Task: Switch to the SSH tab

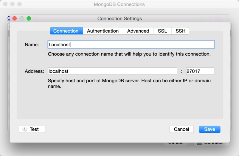Action: pos(180,31)
